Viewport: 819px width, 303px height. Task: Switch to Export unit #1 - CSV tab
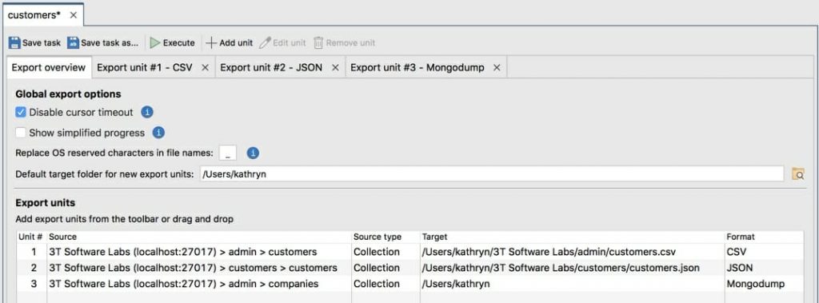coord(145,67)
